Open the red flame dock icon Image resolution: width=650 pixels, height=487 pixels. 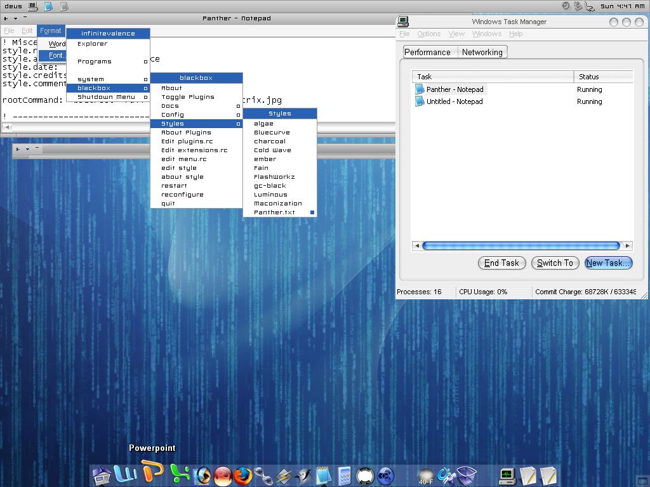[223, 476]
